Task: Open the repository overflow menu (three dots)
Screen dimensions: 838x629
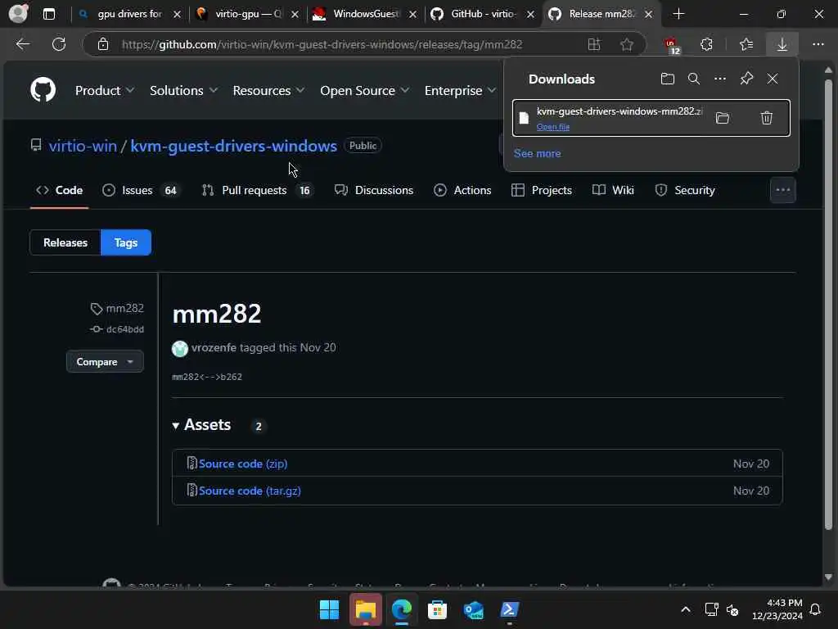Action: (x=783, y=190)
